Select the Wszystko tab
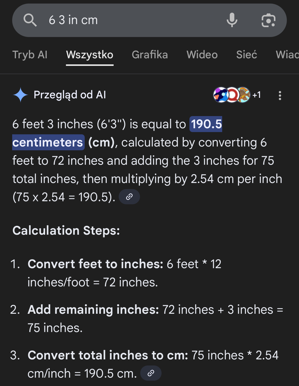 pyautogui.click(x=90, y=55)
